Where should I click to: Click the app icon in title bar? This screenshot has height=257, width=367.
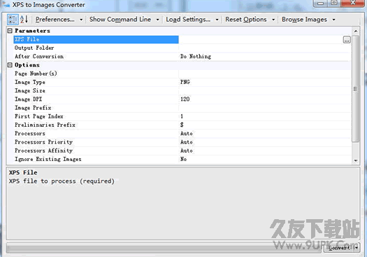(x=6, y=4)
